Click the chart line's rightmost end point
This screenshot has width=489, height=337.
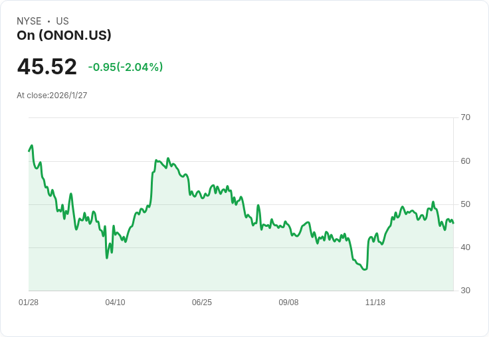click(453, 223)
